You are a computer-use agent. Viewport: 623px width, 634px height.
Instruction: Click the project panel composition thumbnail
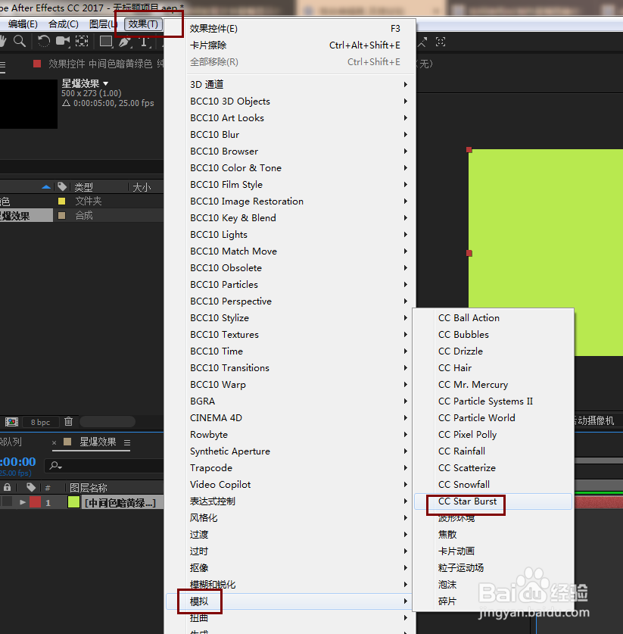point(28,104)
